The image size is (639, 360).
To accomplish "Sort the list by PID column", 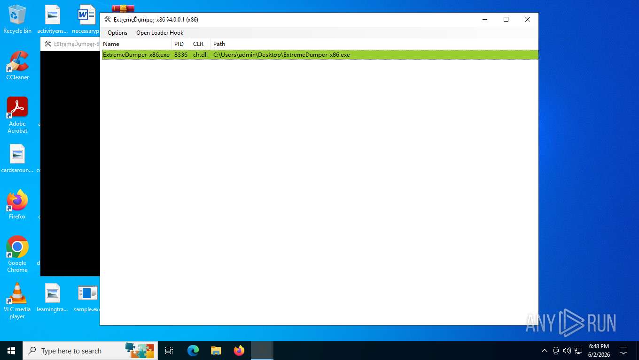I will point(181,44).
